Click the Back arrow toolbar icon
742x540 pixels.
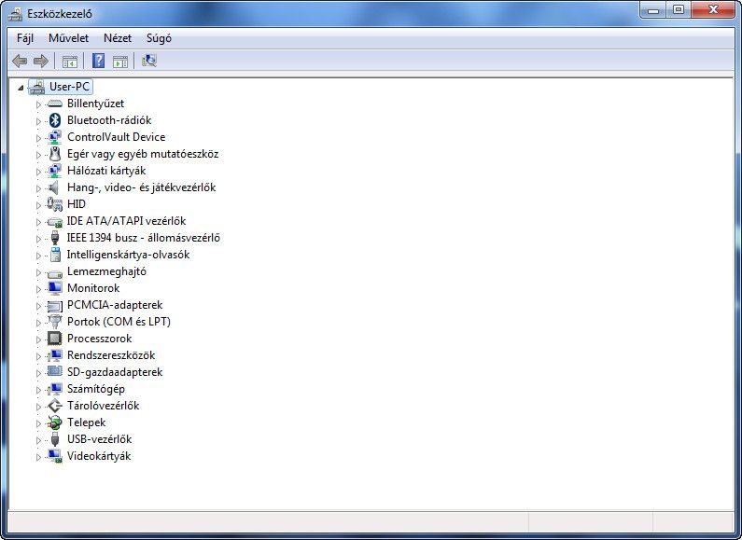click(x=20, y=61)
